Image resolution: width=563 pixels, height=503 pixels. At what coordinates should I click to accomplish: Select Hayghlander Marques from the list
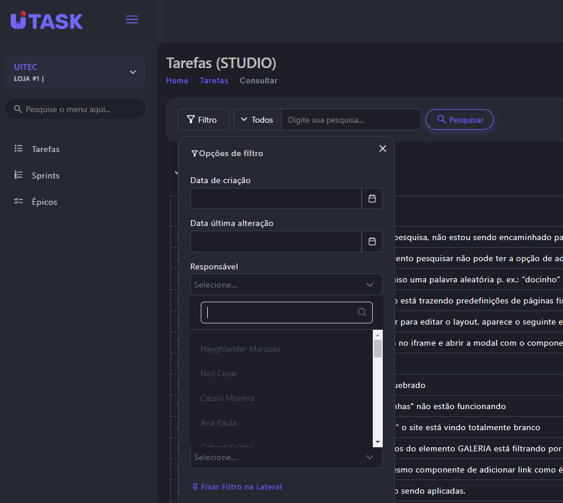coord(241,349)
